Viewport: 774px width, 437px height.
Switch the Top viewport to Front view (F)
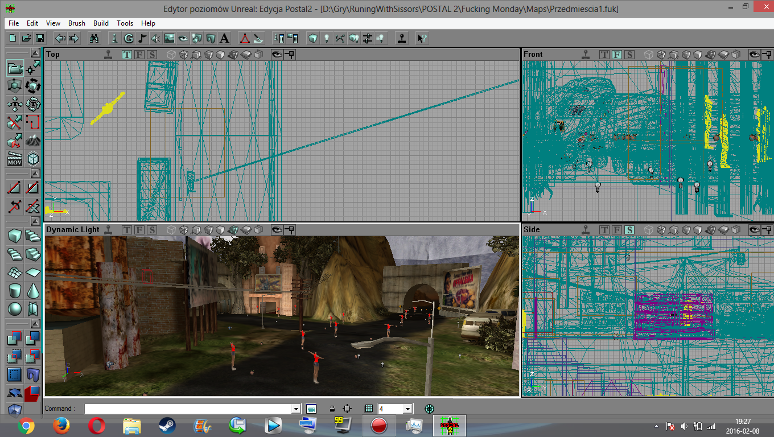[139, 55]
